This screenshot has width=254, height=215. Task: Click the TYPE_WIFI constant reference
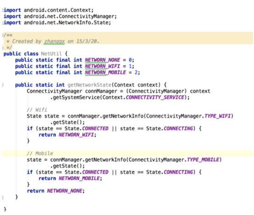(x=218, y=116)
